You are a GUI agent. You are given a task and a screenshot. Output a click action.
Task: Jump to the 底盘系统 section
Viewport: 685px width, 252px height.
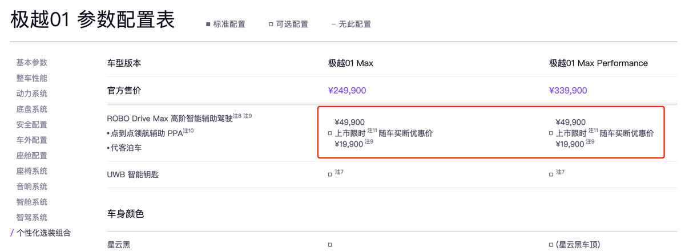32,109
